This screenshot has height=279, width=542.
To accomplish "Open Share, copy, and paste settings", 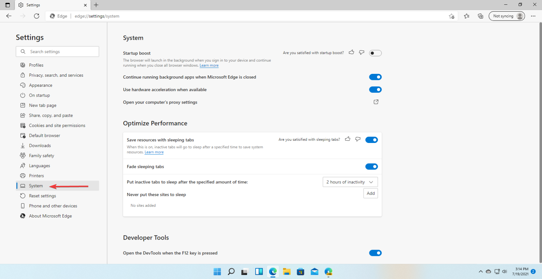I will 58,116.
